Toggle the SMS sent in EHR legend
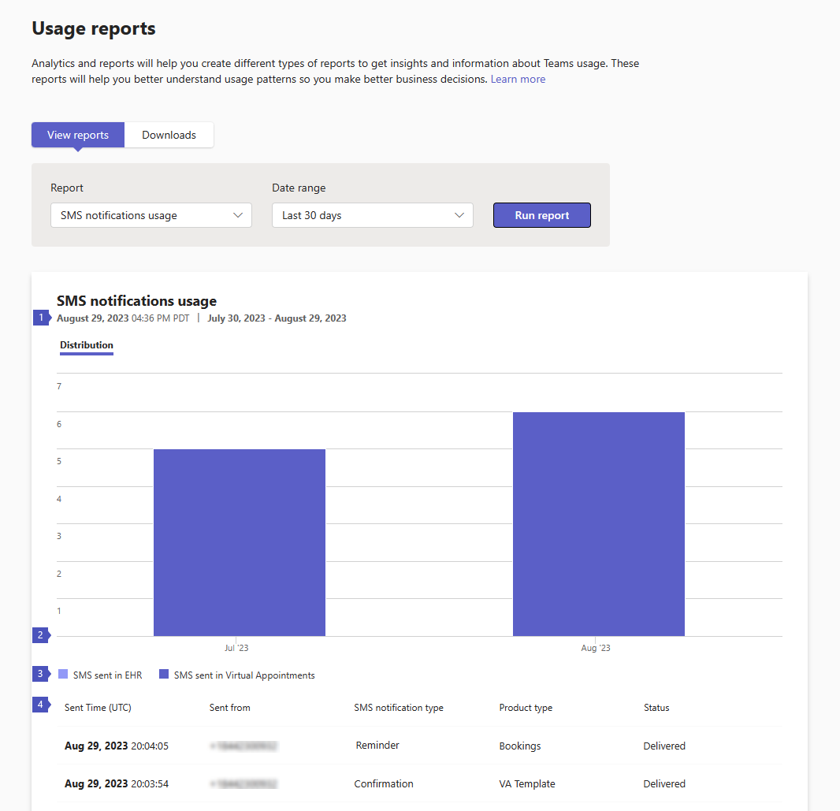Screen dimensions: 840x811 100,675
